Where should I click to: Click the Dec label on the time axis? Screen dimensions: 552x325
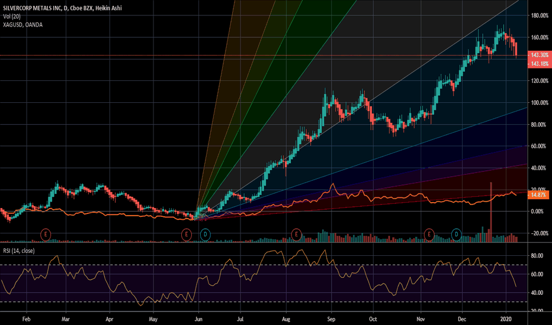click(462, 319)
